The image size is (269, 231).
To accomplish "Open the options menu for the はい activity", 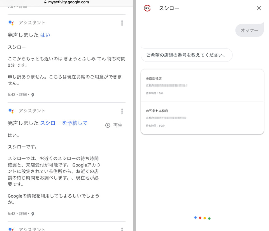I will click(x=122, y=23).
